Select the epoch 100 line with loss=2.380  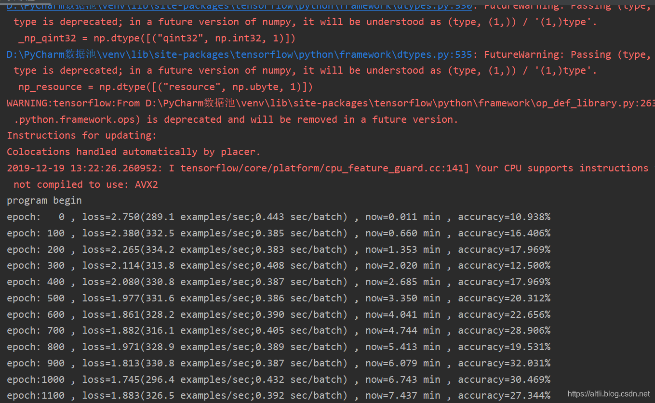[279, 233]
